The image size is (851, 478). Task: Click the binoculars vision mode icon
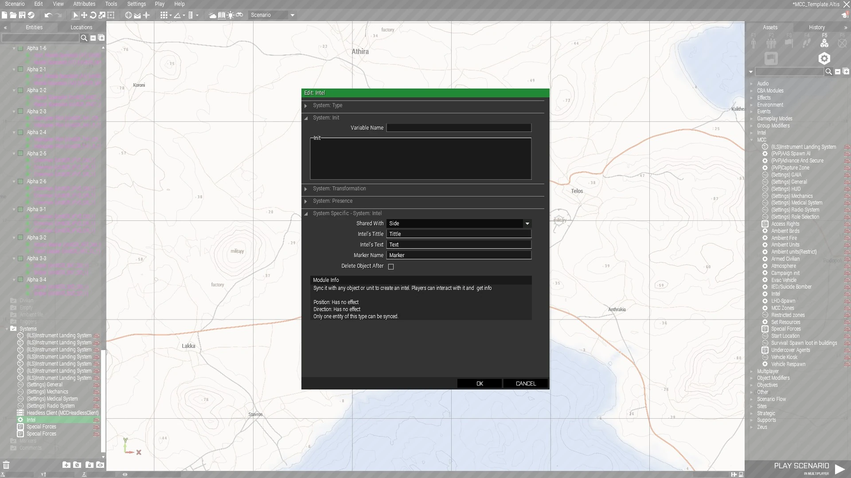pos(239,15)
